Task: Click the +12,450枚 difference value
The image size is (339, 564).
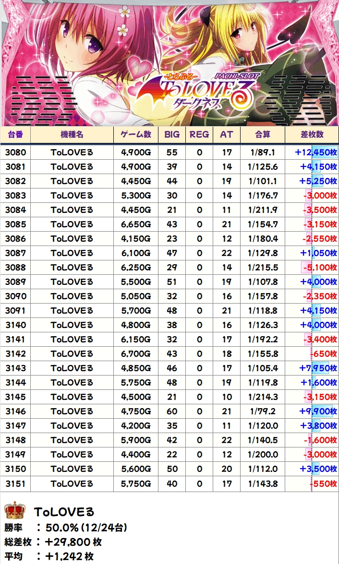Action: (315, 153)
